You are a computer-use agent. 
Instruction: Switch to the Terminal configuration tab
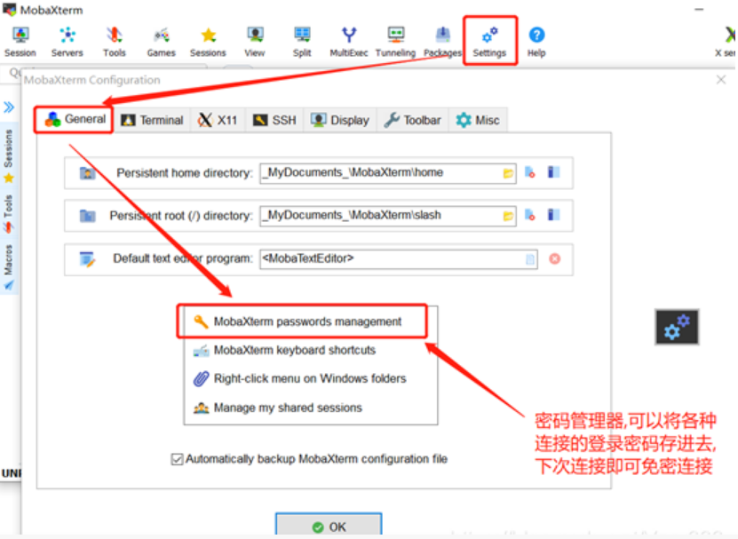click(x=152, y=121)
